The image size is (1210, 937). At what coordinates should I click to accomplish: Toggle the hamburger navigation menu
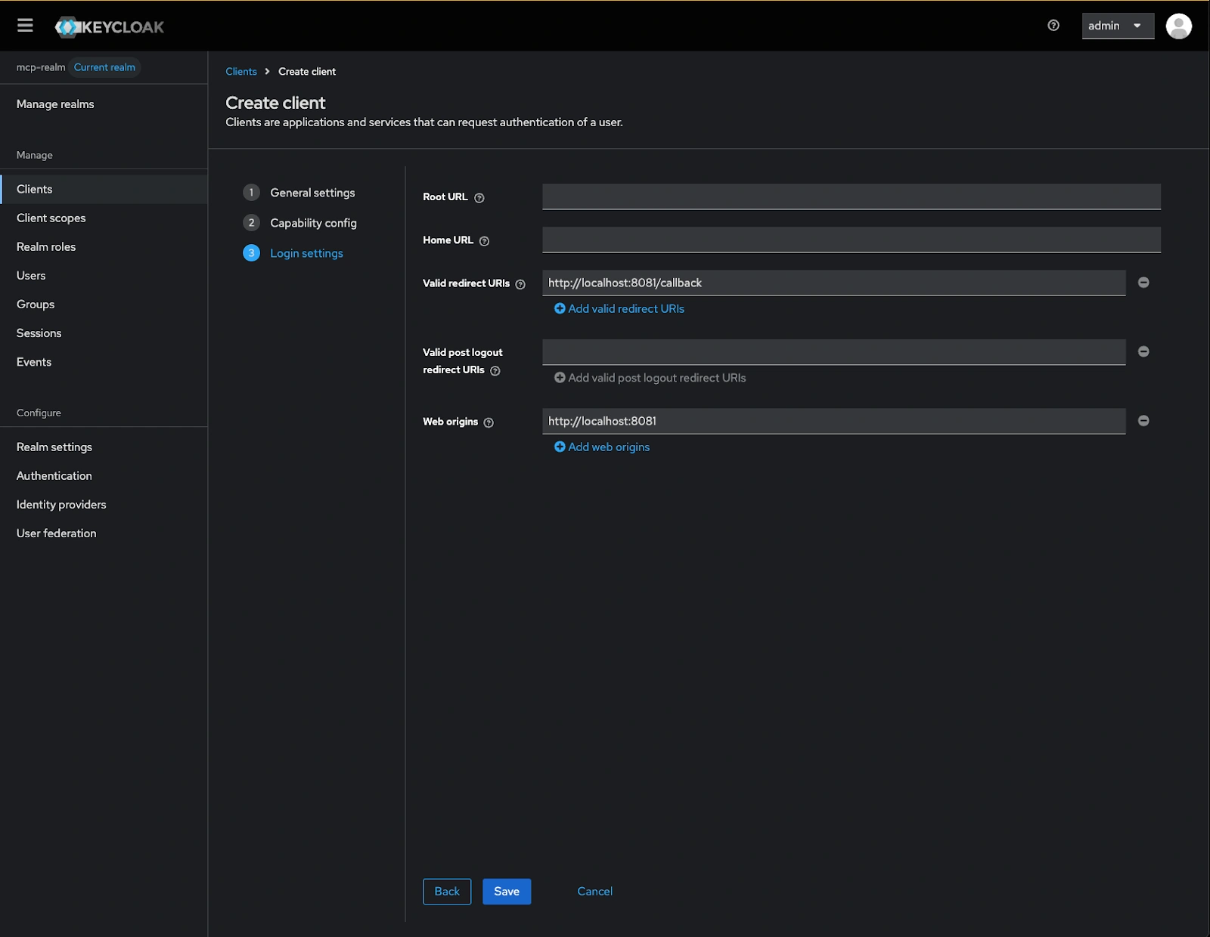coord(25,26)
